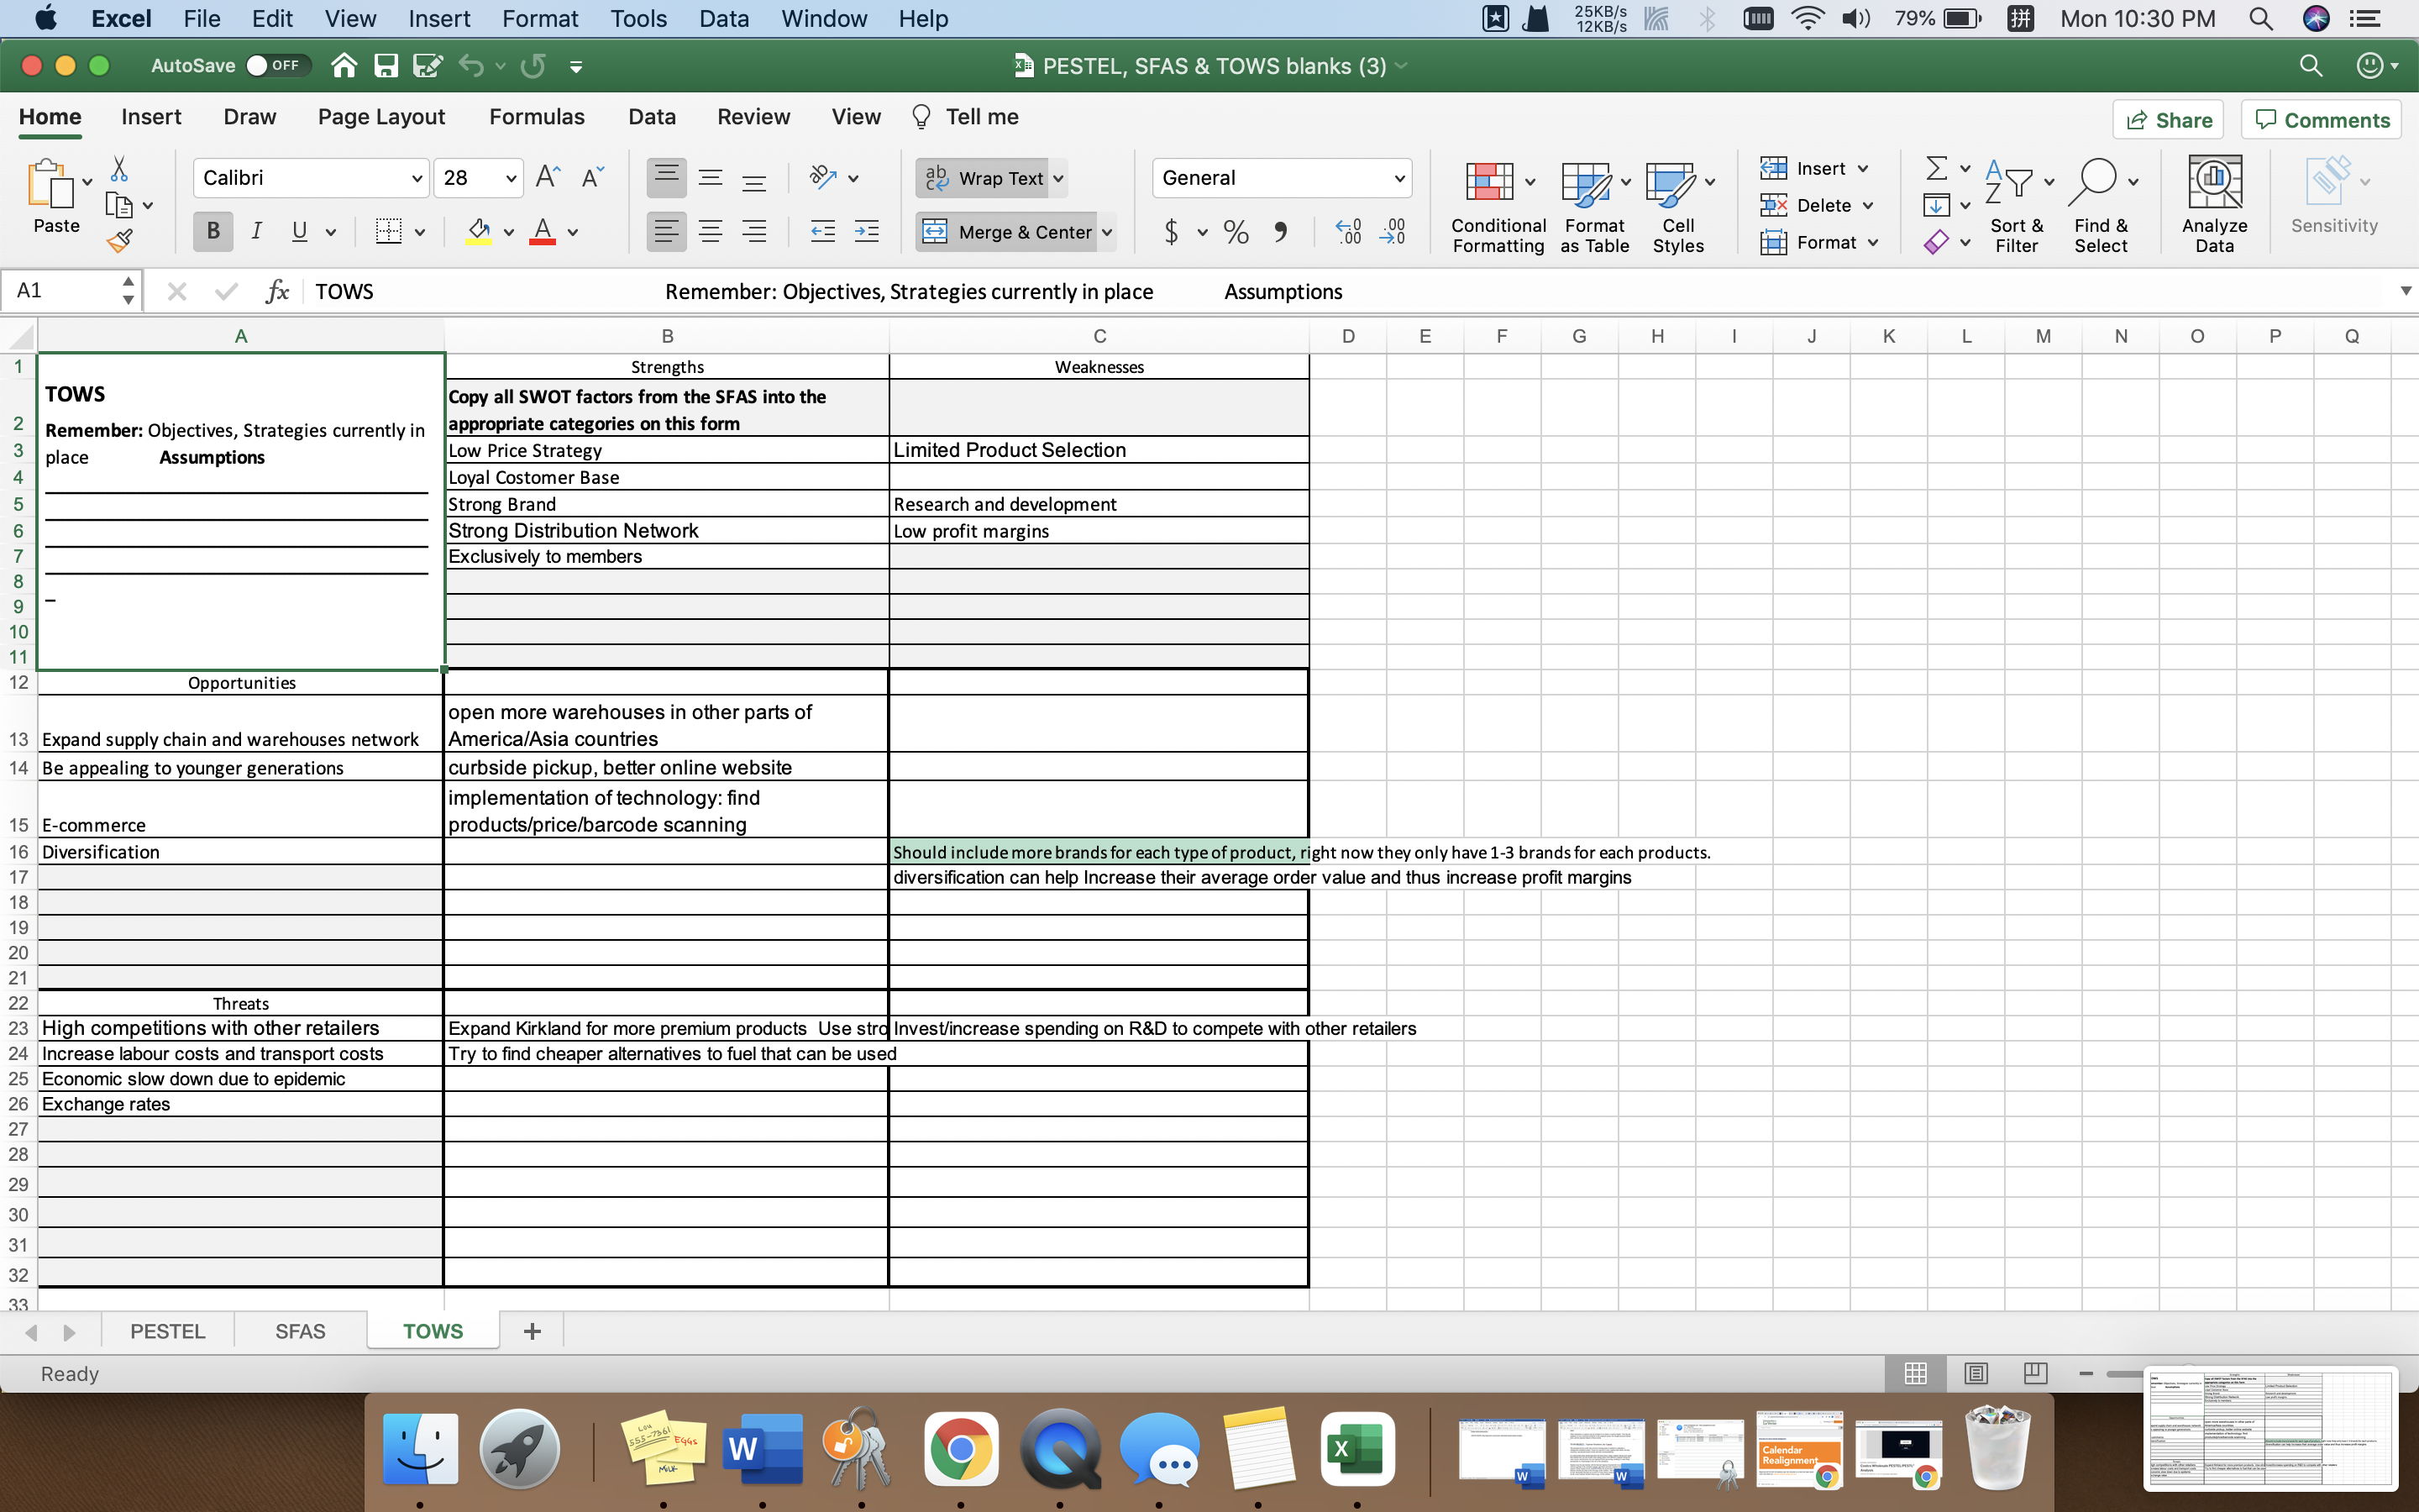Increase font size with the larger A icon
Viewport: 2419px width, 1512px height.
click(x=548, y=177)
